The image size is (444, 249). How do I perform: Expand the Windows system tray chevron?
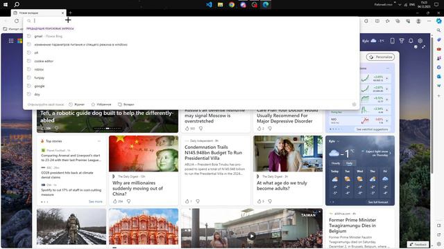[400, 5]
